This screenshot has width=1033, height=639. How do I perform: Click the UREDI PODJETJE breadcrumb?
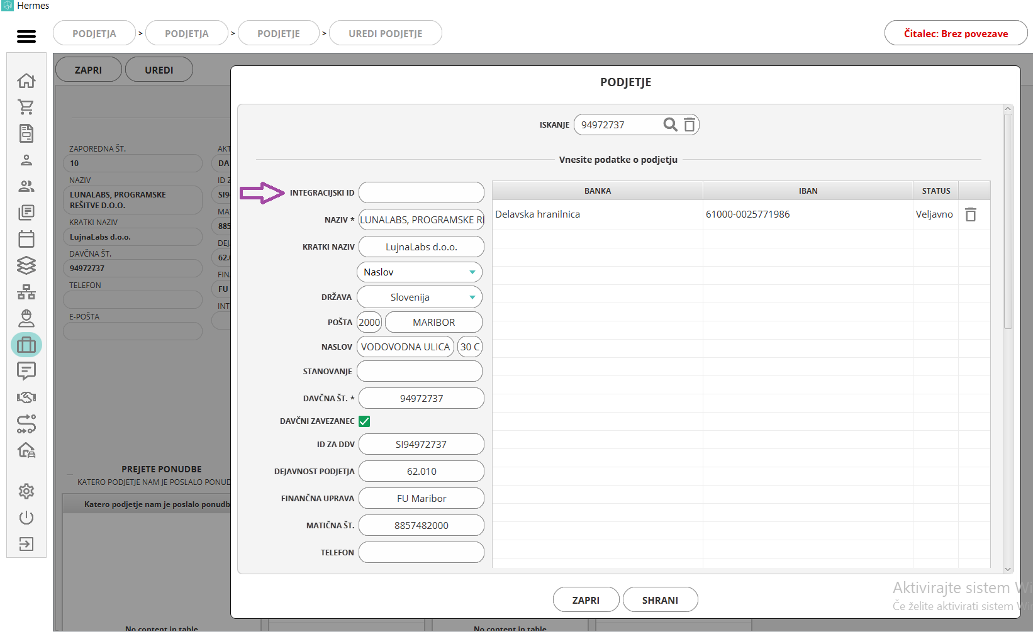pyautogui.click(x=386, y=33)
